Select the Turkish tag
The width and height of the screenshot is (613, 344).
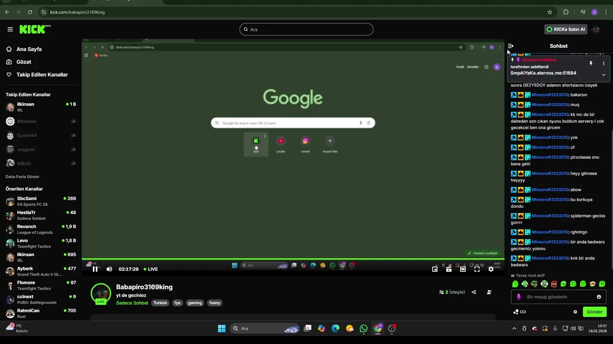coord(160,303)
